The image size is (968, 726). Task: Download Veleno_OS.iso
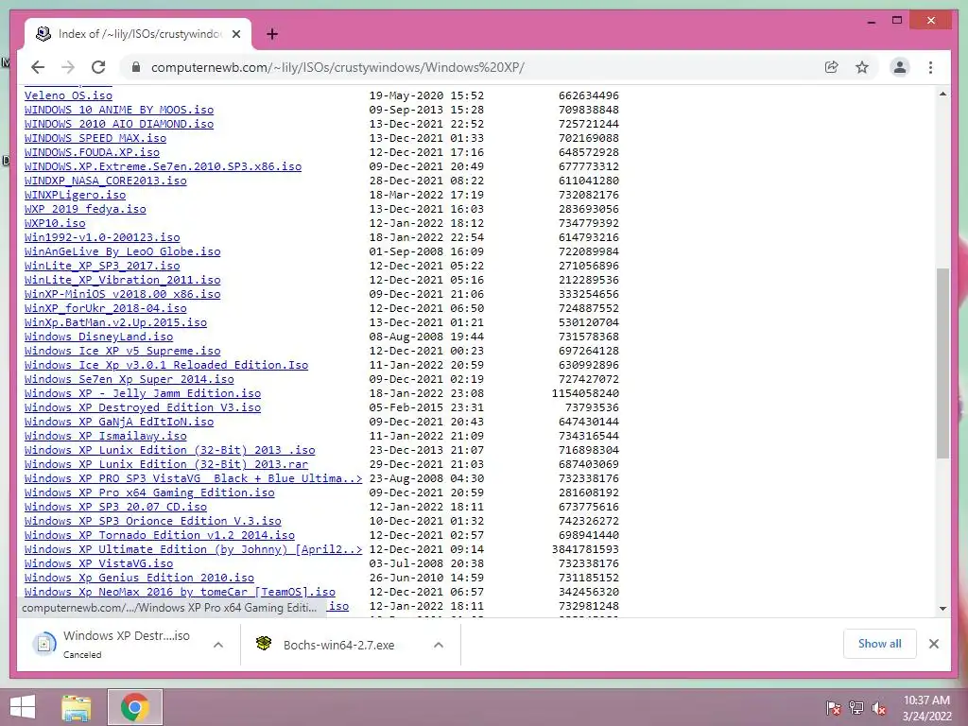(68, 95)
